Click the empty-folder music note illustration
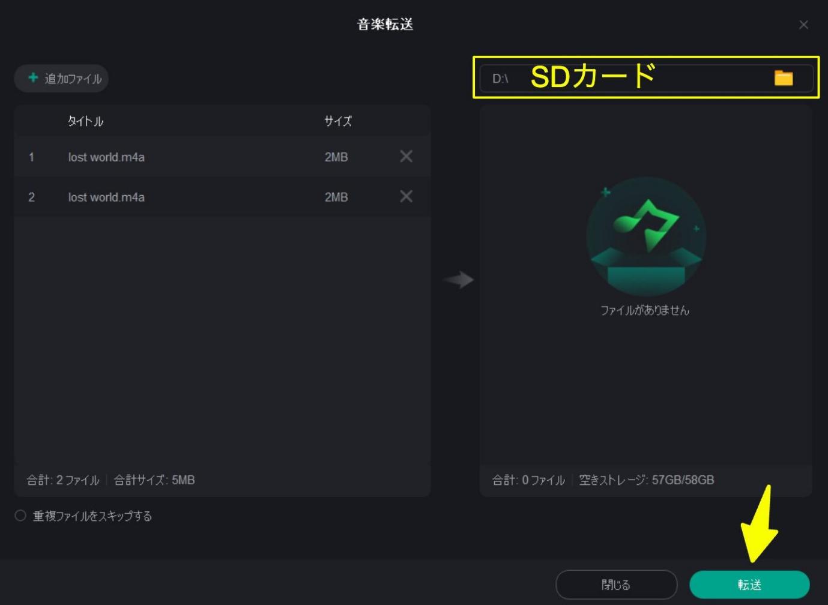 tap(646, 236)
